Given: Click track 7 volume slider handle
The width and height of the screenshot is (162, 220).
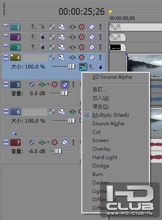Looking at the screenshot, I should coord(58,151).
